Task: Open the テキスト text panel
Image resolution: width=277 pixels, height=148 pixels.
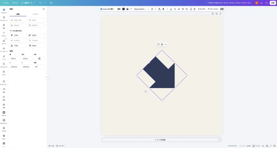Action: pyautogui.click(x=4, y=34)
